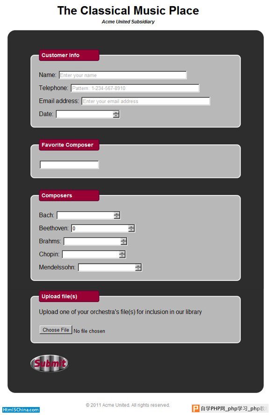Image resolution: width=271 pixels, height=415 pixels.
Task: Decrease the Date with the down arrow
Action: [x=116, y=116]
